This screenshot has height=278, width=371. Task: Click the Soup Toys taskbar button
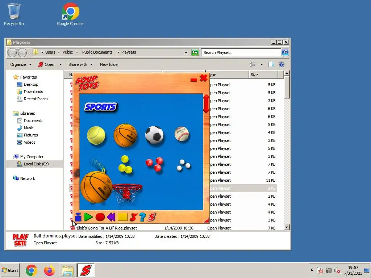click(x=86, y=270)
